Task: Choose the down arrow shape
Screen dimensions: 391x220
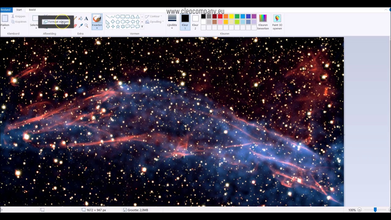Action: pos(108,27)
